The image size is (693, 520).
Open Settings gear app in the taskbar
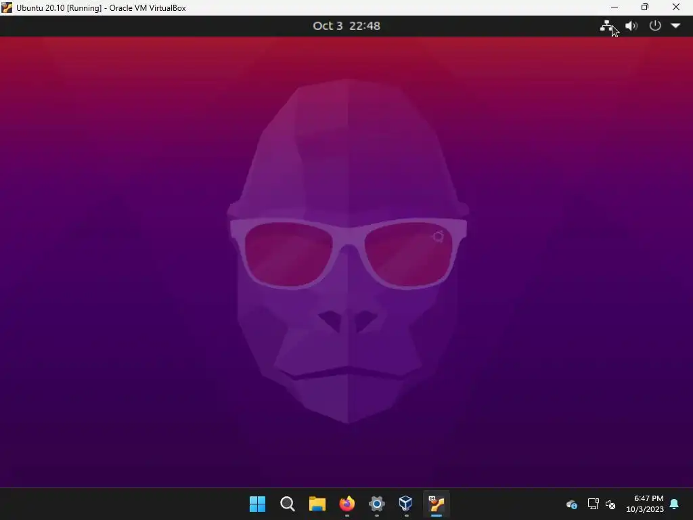coord(376,504)
